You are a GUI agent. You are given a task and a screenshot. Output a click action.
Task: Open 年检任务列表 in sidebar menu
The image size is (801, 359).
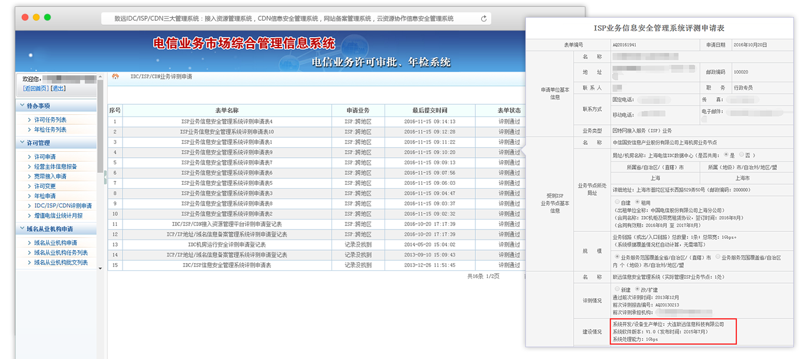pos(50,129)
